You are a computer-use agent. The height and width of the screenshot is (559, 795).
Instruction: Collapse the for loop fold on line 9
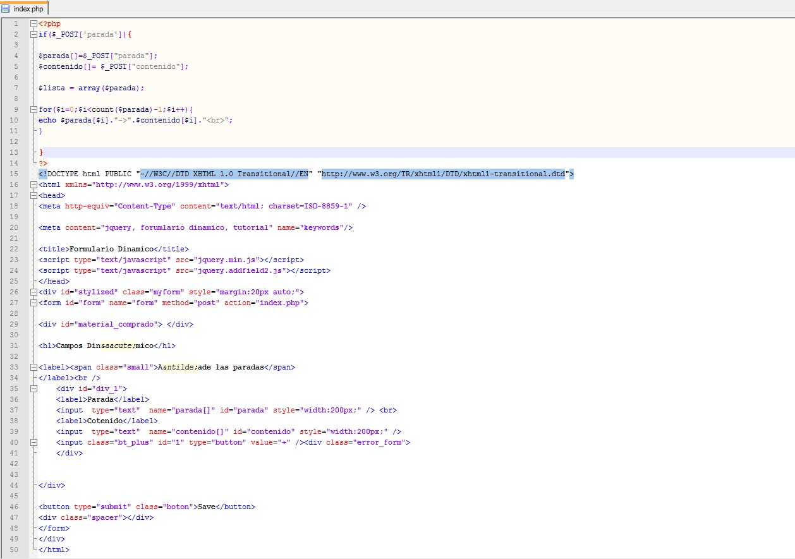point(33,109)
